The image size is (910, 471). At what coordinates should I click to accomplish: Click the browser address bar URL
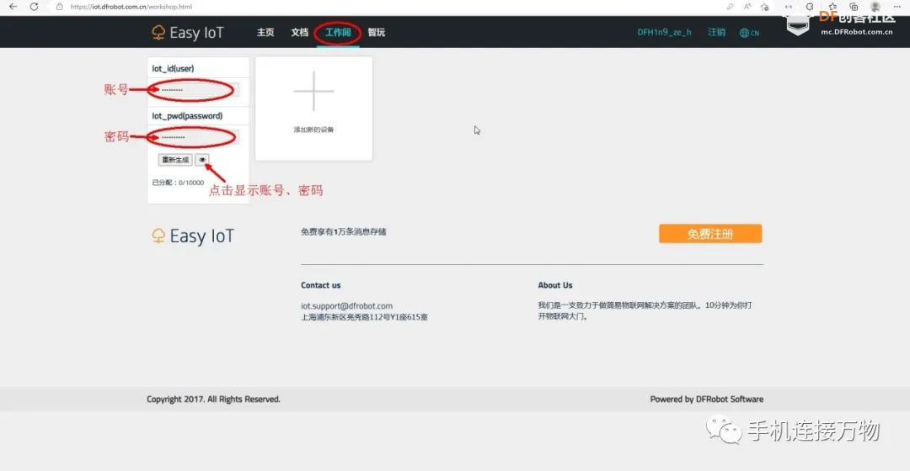131,7
